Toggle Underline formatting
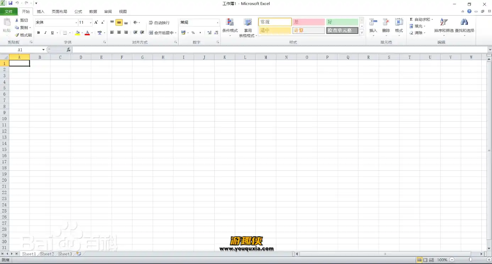Viewport: 492px width, 264px height. pos(52,33)
